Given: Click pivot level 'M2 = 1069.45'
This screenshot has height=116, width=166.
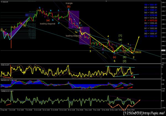Looking at the screenshot, I should (151, 23).
